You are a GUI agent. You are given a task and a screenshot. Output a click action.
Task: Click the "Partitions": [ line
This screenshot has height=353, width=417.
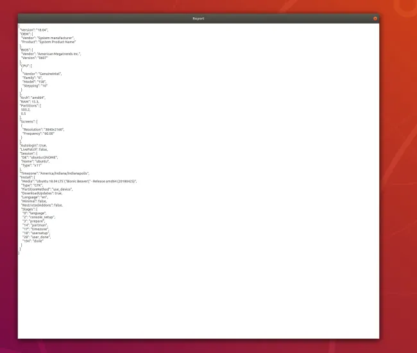point(30,106)
